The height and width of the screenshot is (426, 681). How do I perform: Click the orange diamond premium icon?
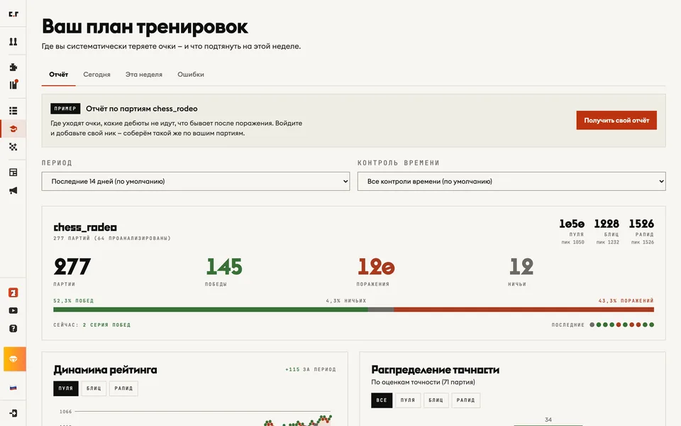(15, 359)
